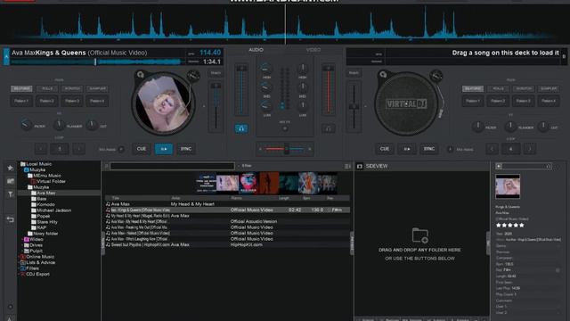
Task: Double the right deck loop length
Action: [530, 149]
